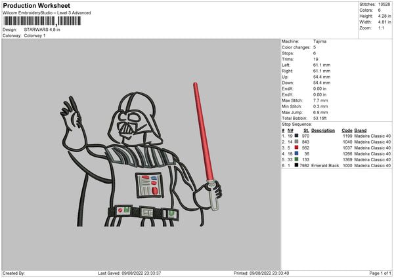Screen dimensions: 394x278
Task: Select the red swatch with code 1037
Action: coord(297,148)
